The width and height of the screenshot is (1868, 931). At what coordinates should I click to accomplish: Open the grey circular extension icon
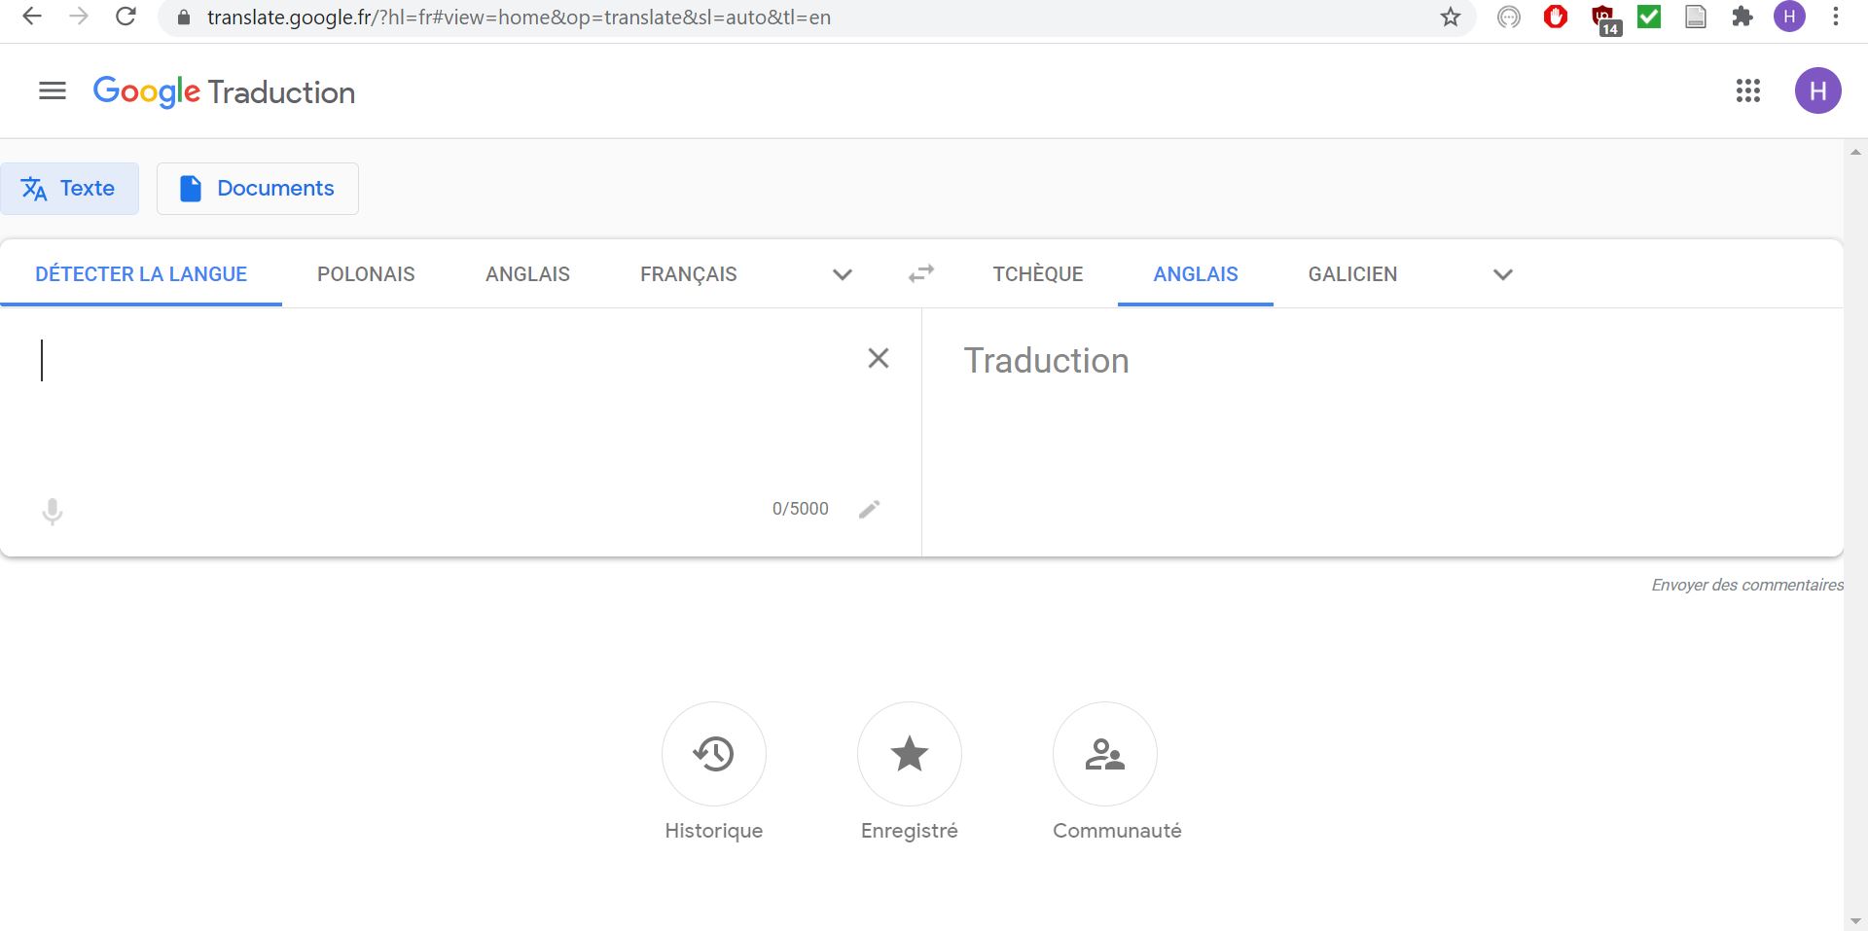click(1509, 17)
